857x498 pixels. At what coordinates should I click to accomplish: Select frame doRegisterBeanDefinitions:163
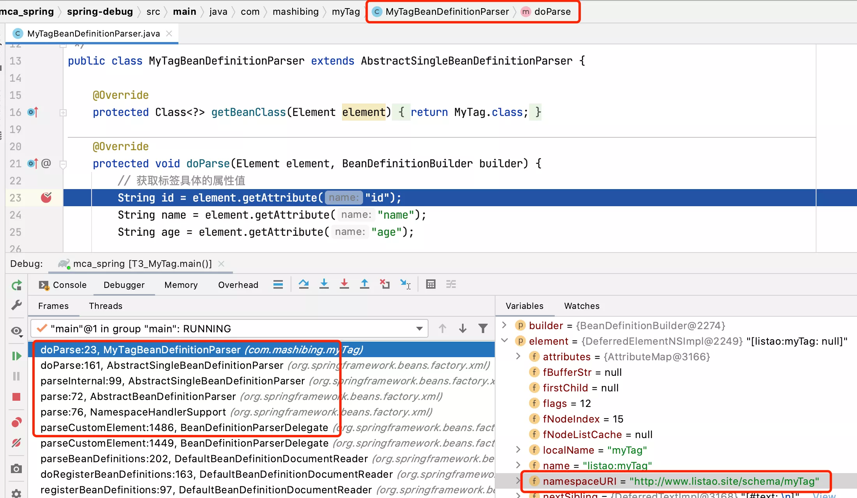(261, 474)
